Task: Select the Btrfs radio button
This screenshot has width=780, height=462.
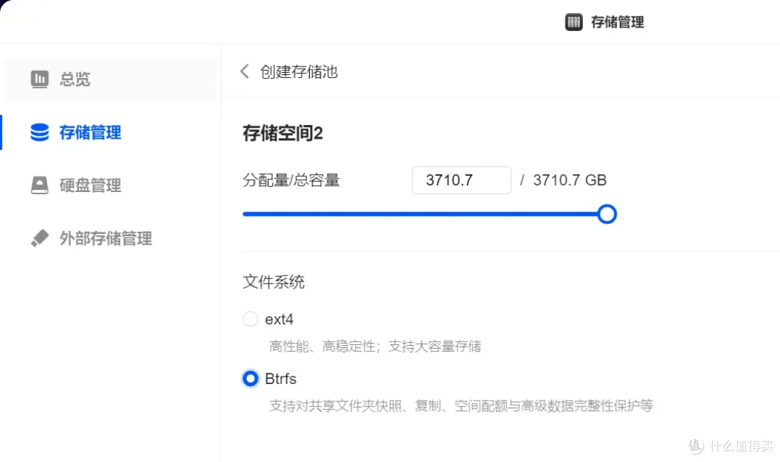Action: (250, 378)
